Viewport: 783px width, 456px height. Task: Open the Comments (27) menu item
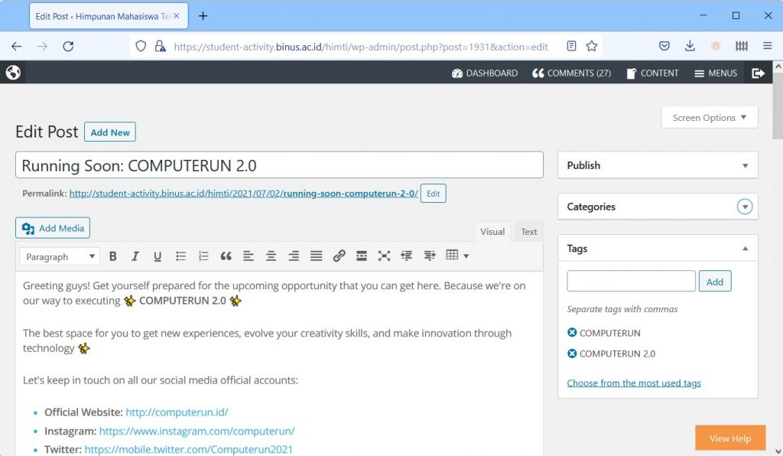tap(571, 73)
